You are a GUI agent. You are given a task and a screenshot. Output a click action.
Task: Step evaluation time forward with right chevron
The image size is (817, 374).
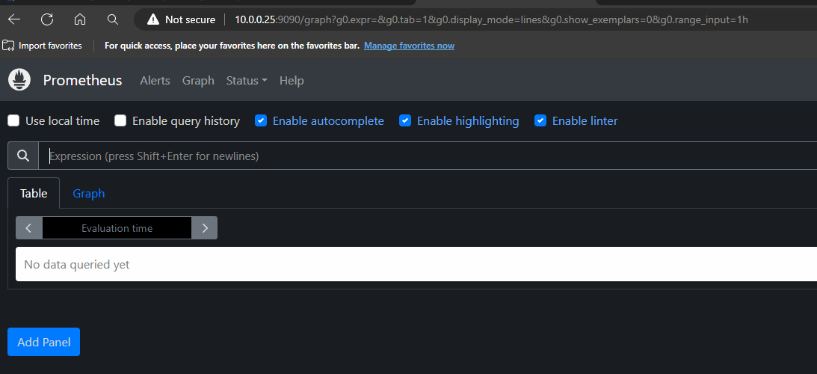click(205, 228)
